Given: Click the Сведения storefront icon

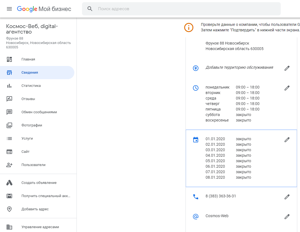Looking at the screenshot, I should point(9,72).
